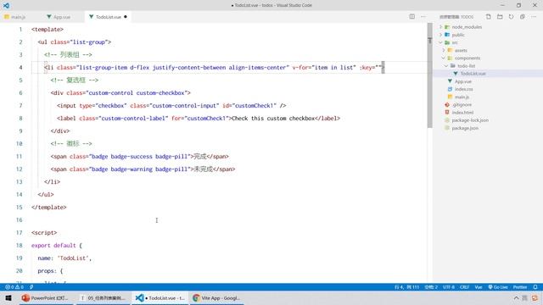
Task: Create a new file in explorer
Action: pyautogui.click(x=489, y=17)
